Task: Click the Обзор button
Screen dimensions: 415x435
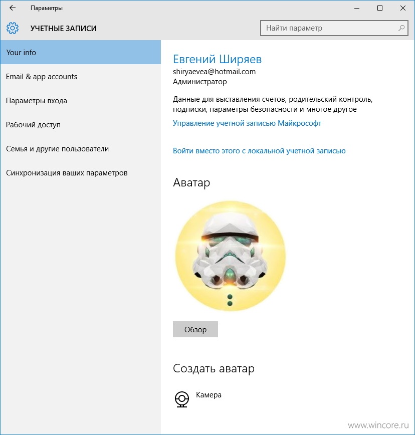Action: click(195, 329)
